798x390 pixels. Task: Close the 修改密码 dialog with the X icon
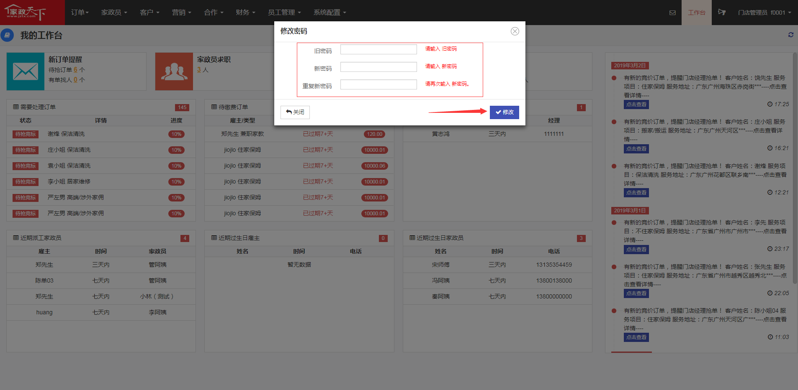[515, 31]
